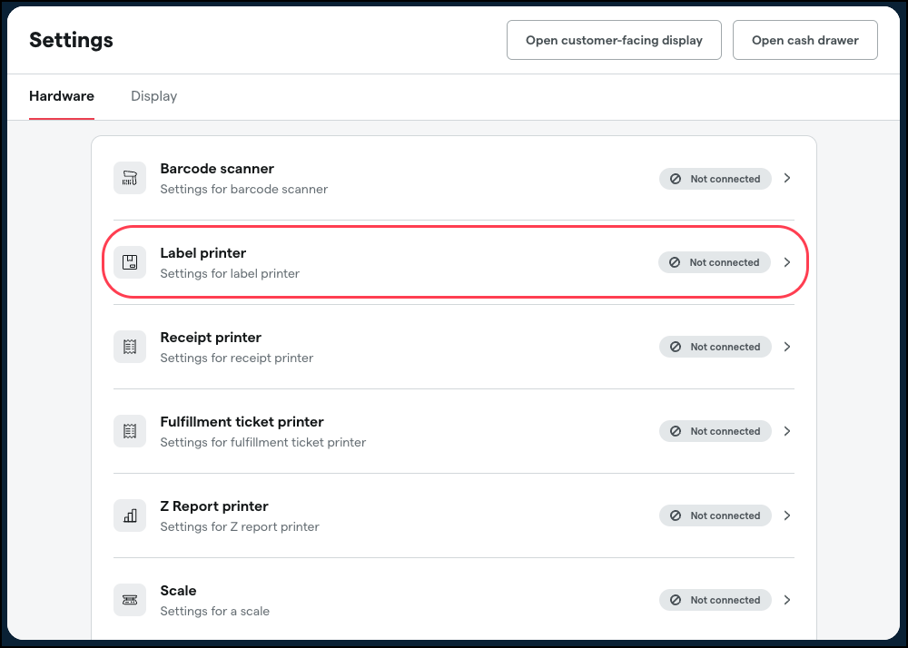Expand the Z Report printer chevron
The height and width of the screenshot is (648, 908).
coord(787,515)
